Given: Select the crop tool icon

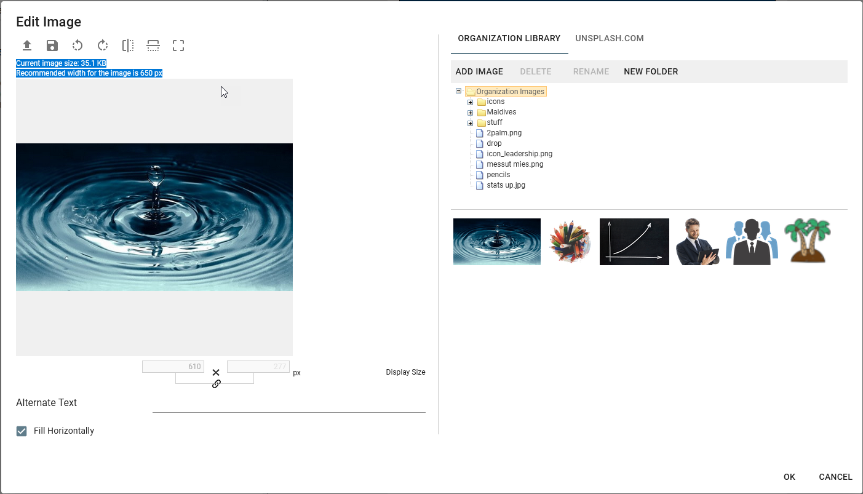Looking at the screenshot, I should point(178,46).
